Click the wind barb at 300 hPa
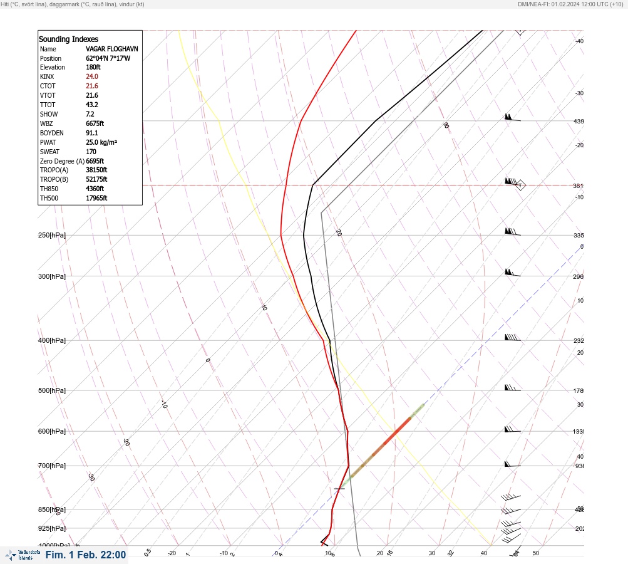The height and width of the screenshot is (564, 628). tap(512, 273)
